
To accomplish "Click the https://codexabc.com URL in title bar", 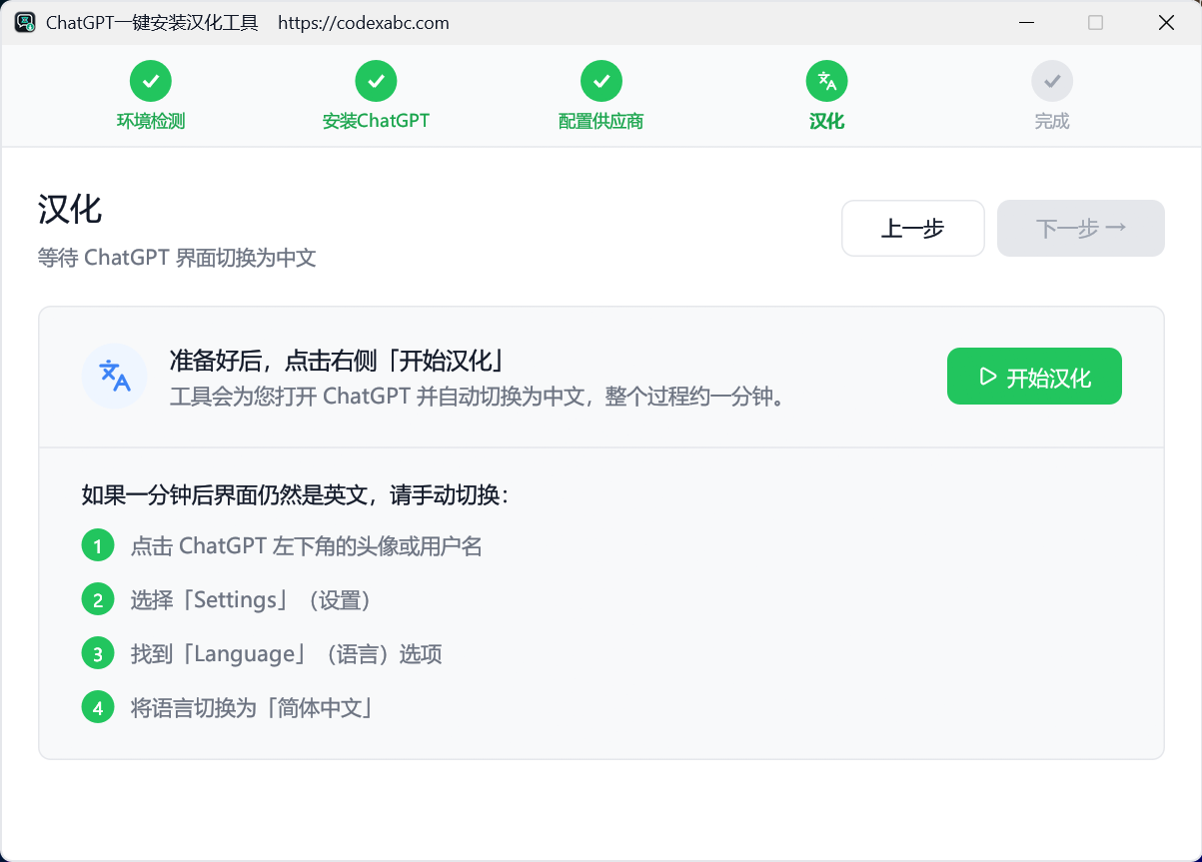I will [364, 23].
